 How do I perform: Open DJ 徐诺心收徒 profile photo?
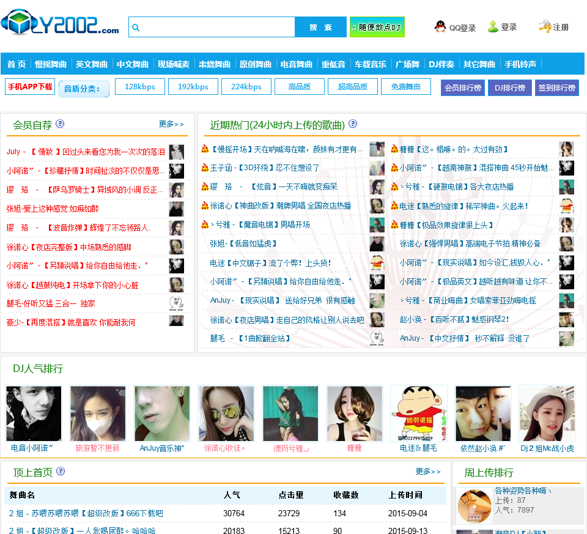pyautogui.click(x=226, y=413)
